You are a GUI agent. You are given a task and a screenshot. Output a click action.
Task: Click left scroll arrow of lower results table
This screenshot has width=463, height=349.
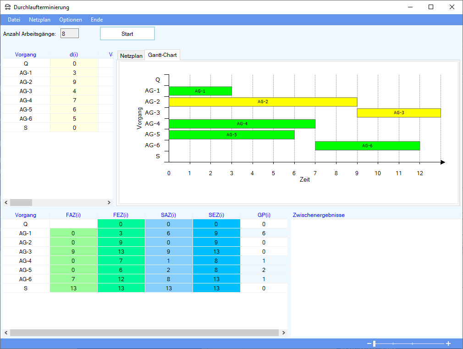pos(6,332)
